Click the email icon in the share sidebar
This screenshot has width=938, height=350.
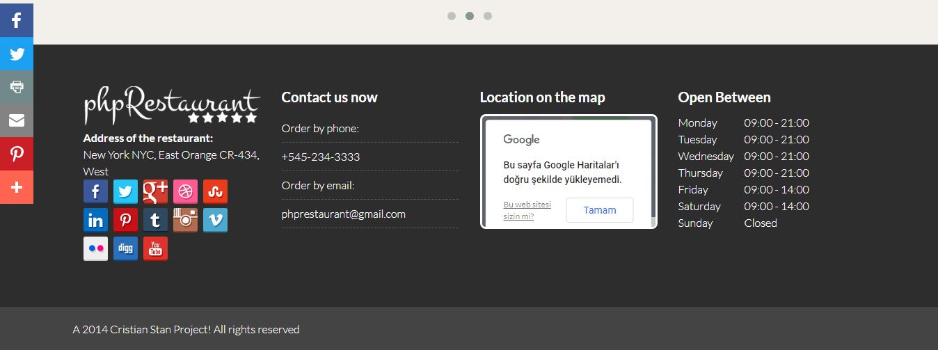[17, 120]
